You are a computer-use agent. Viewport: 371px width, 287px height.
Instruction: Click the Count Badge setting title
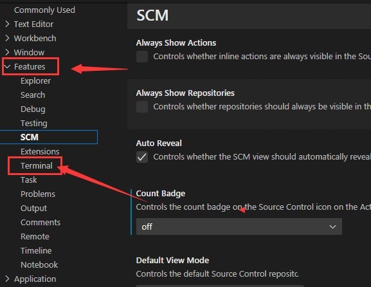(x=161, y=194)
